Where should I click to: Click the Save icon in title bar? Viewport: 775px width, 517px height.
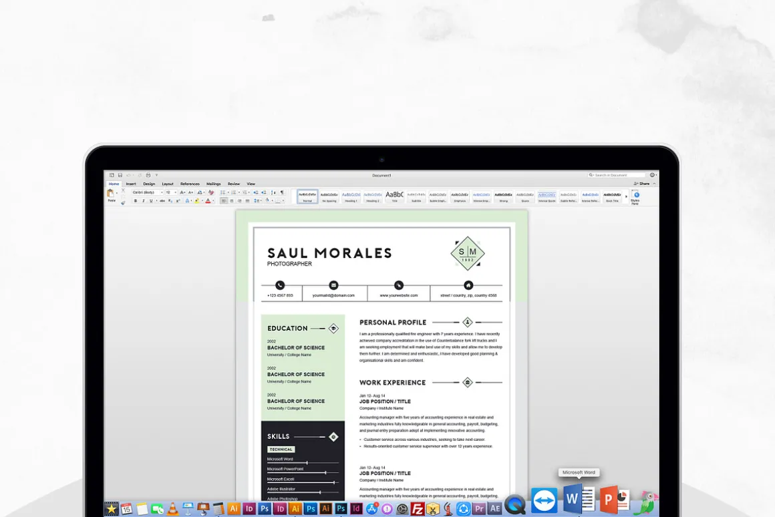coord(120,175)
